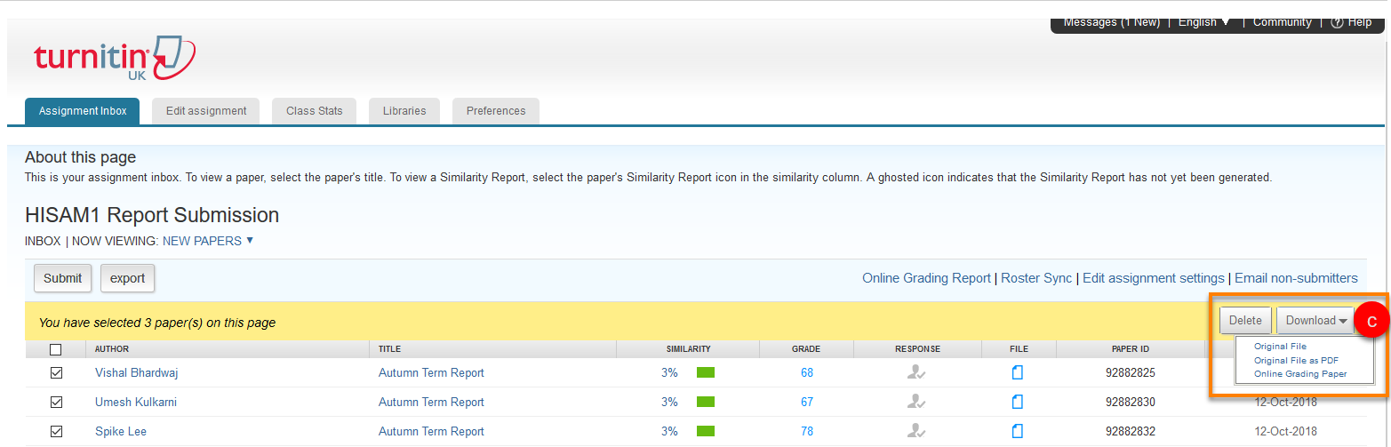This screenshot has width=1391, height=447.
Task: Open the Download dropdown button
Action: click(1315, 321)
